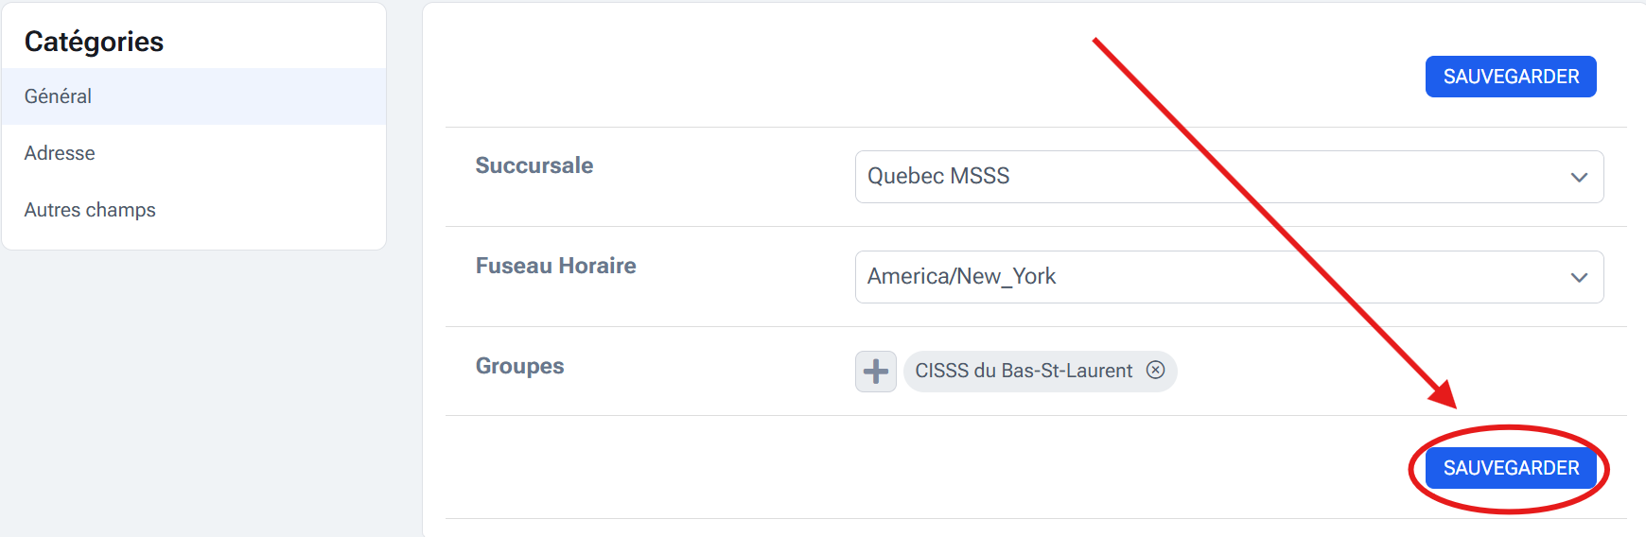Select the Général category

[59, 96]
